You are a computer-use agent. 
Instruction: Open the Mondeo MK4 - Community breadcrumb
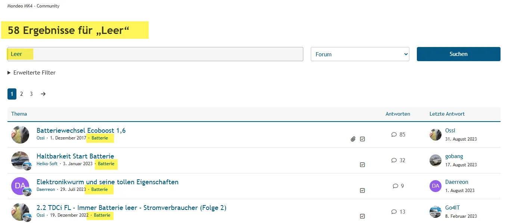click(x=33, y=6)
